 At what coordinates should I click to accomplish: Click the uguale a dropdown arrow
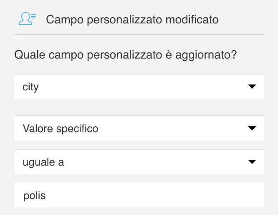click(252, 162)
